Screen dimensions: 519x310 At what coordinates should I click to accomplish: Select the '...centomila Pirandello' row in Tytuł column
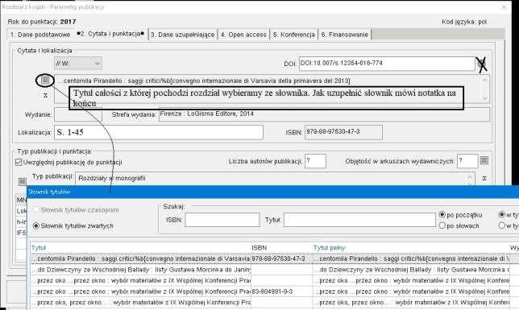(x=141, y=258)
